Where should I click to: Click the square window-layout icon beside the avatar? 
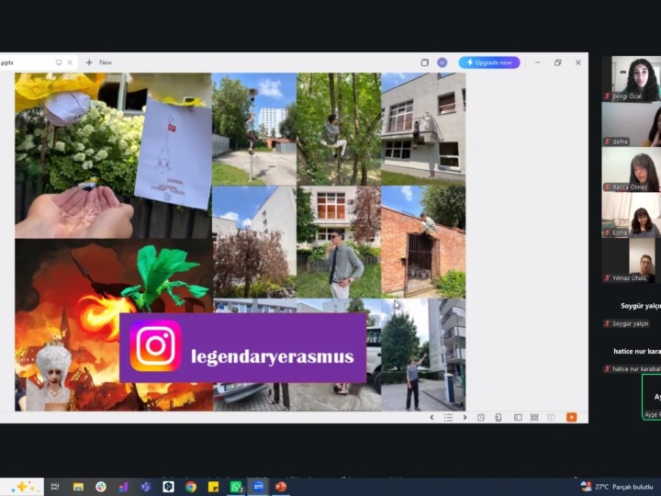click(424, 62)
